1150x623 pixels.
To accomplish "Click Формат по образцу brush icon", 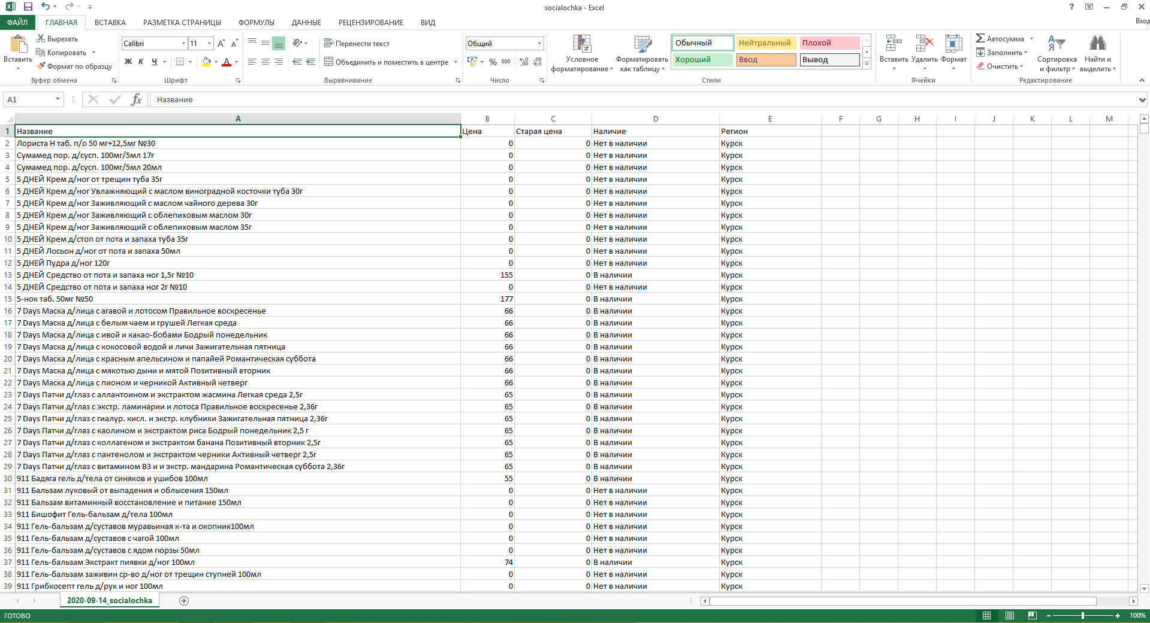I will (x=41, y=66).
